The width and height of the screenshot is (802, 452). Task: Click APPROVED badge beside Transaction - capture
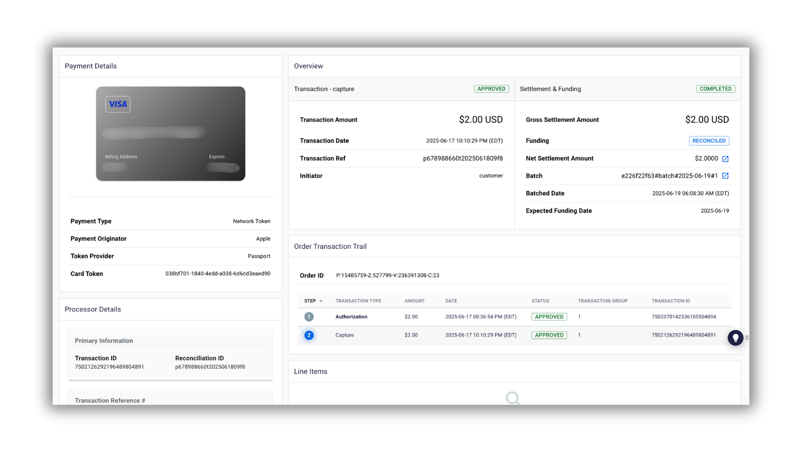click(491, 89)
